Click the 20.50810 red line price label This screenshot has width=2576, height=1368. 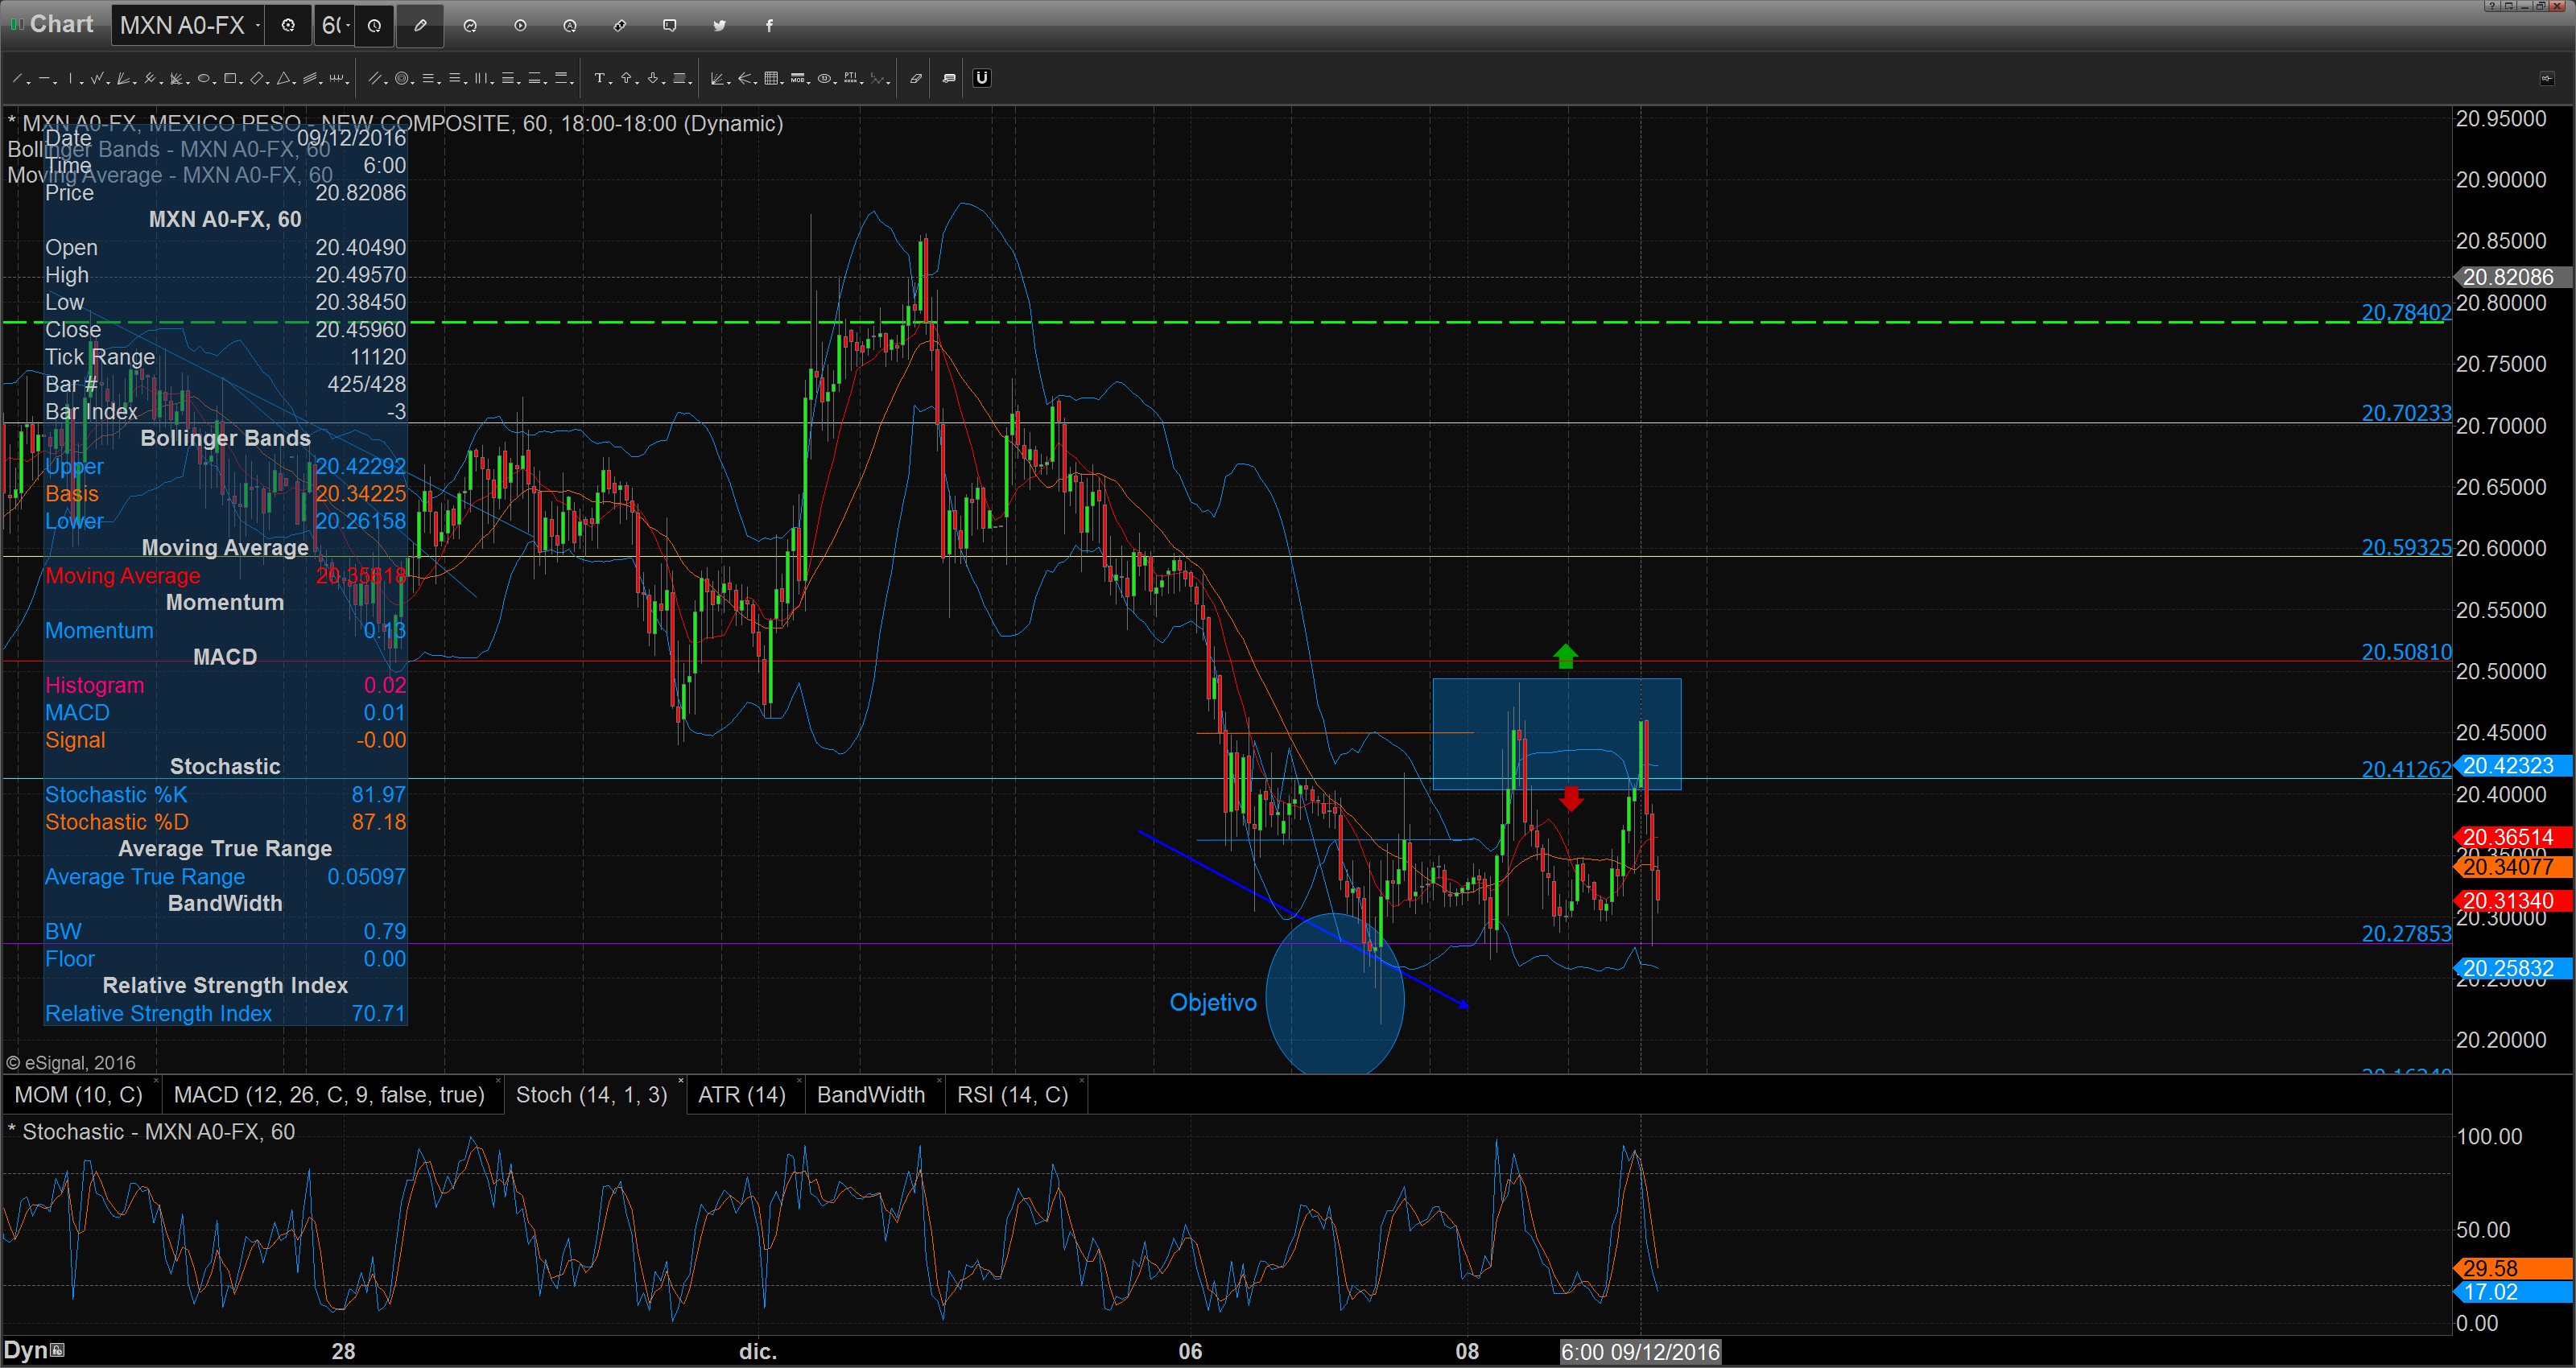coord(2406,652)
